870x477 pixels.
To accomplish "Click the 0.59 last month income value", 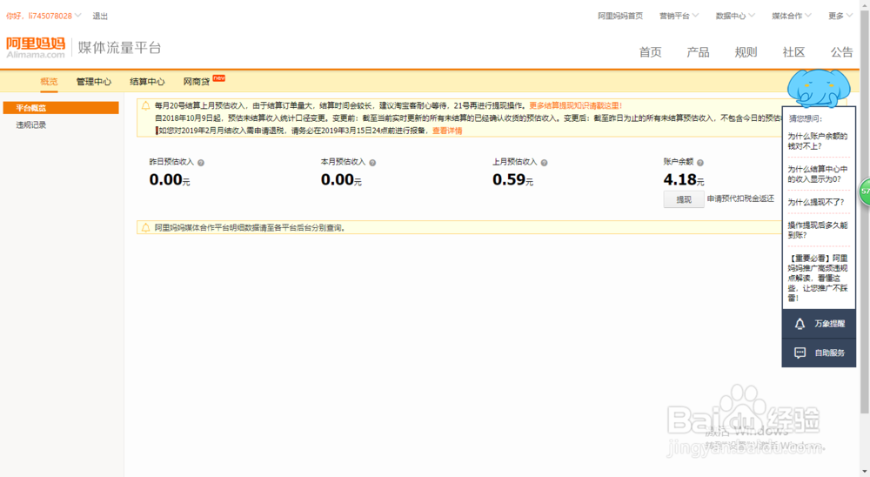I will tap(509, 179).
